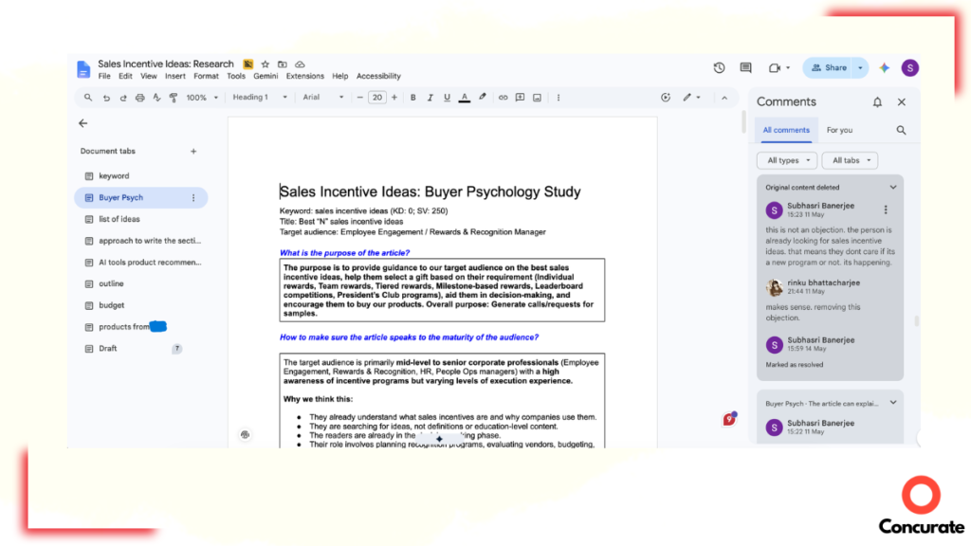Open the Draft document tab

tap(141, 349)
